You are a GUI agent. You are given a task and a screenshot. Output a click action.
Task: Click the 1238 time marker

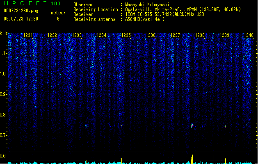tap(200, 35)
